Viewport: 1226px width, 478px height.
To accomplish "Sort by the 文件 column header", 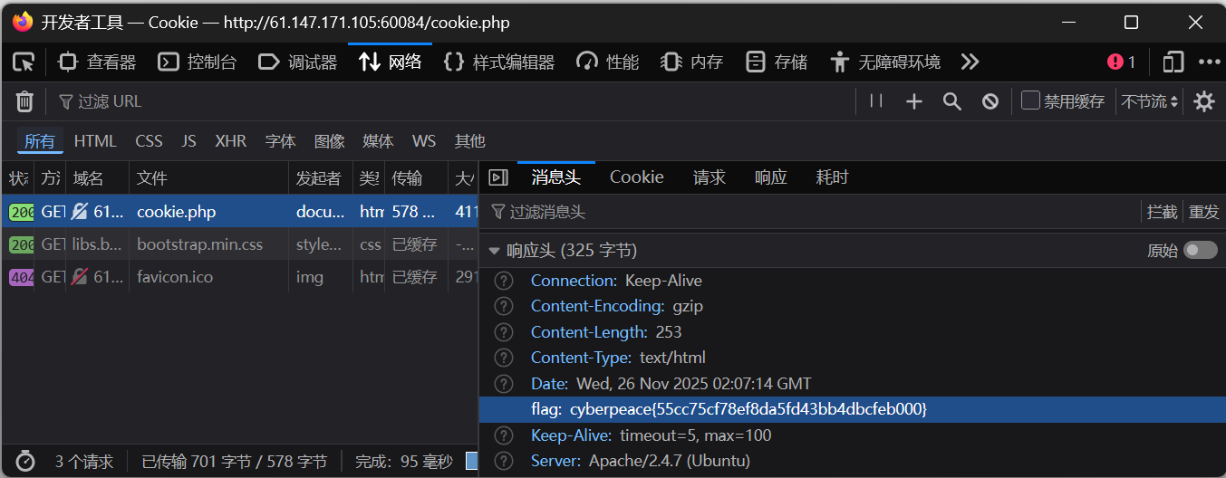I will [209, 178].
